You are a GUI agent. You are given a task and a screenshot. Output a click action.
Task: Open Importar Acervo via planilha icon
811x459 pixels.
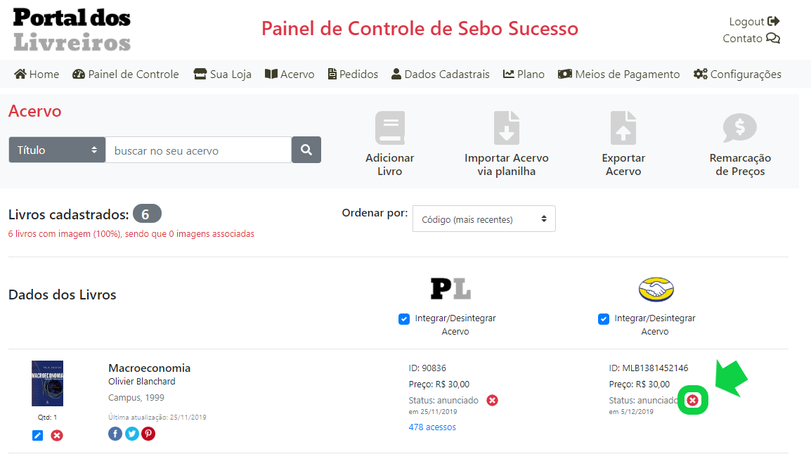pos(507,127)
